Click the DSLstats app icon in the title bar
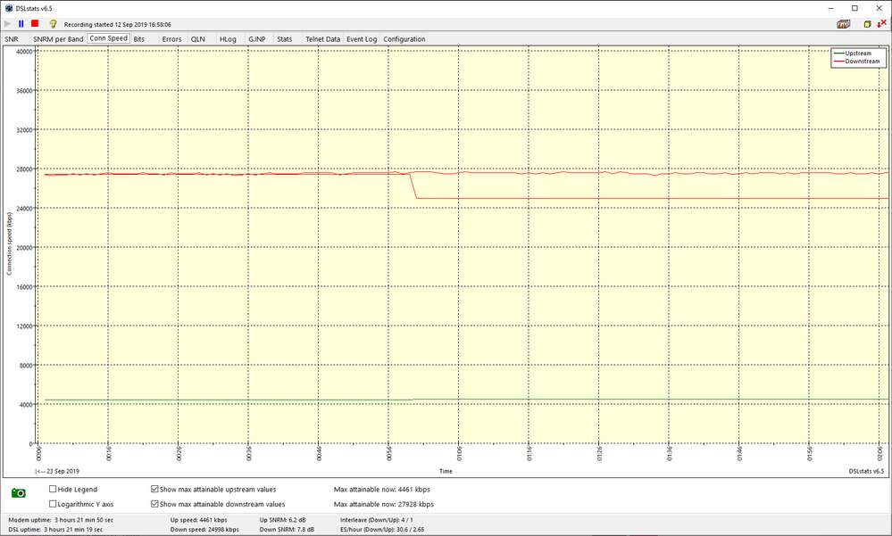892x536 pixels. click(8, 7)
